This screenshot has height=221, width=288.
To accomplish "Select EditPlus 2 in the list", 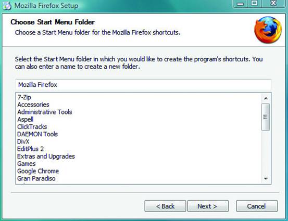I will coord(31,149).
